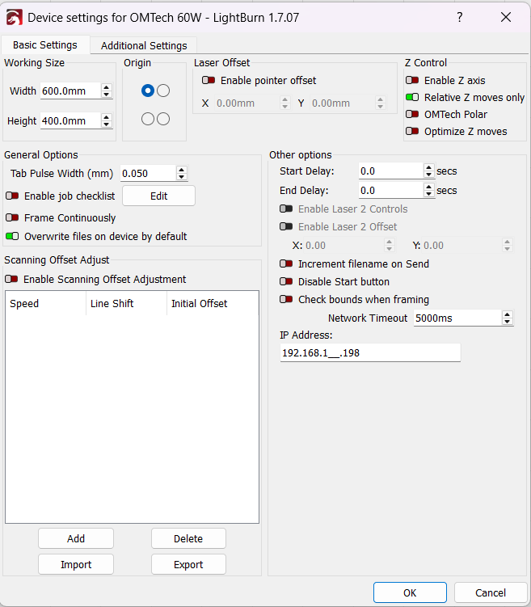Click the End Delay input field
The image size is (531, 607).
pos(391,190)
